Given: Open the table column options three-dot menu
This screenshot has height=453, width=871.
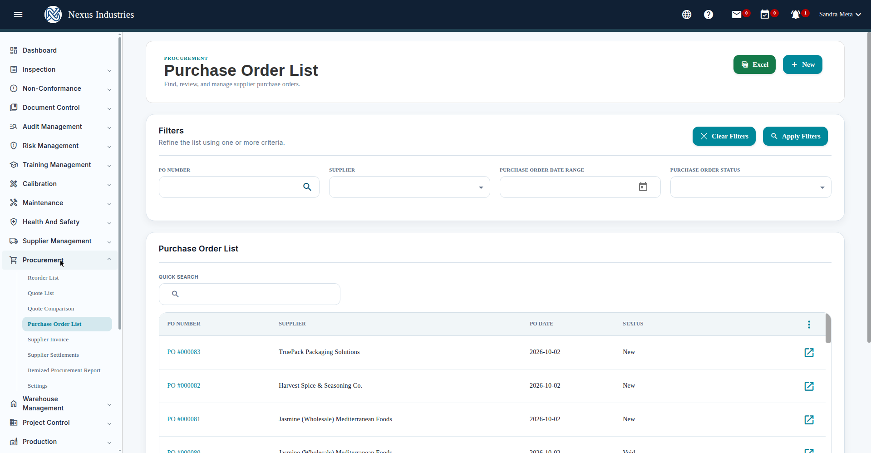Looking at the screenshot, I should coord(809,325).
